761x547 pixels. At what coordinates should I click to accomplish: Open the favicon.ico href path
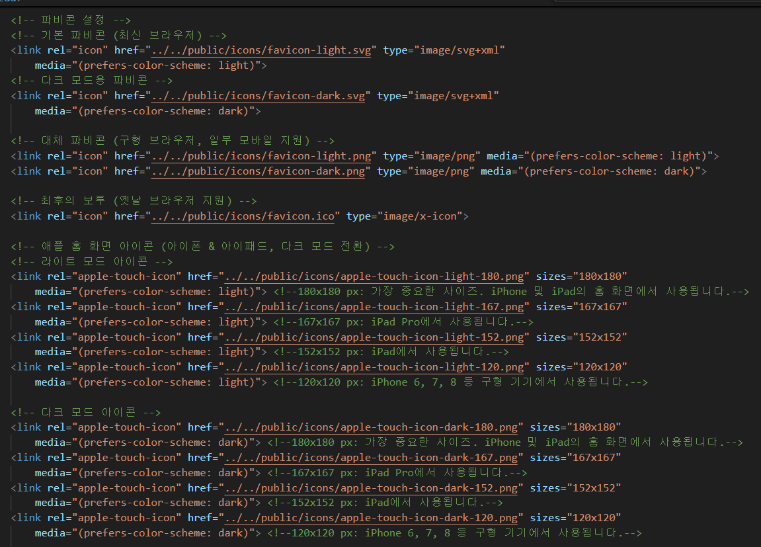tap(243, 216)
